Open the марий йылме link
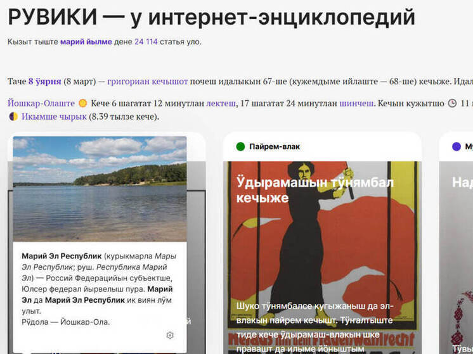 point(86,42)
